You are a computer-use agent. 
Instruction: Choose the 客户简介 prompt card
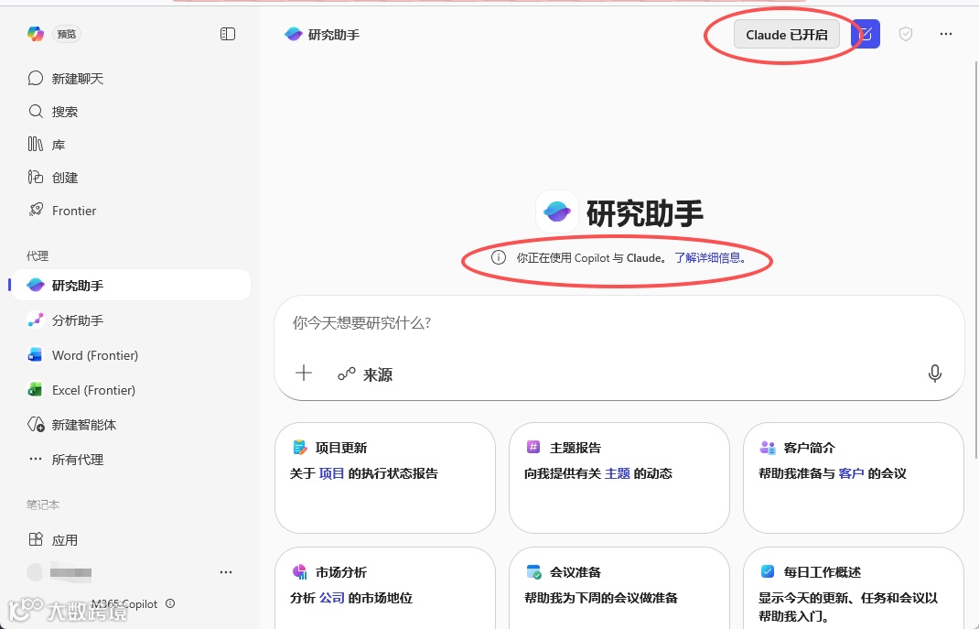(854, 478)
